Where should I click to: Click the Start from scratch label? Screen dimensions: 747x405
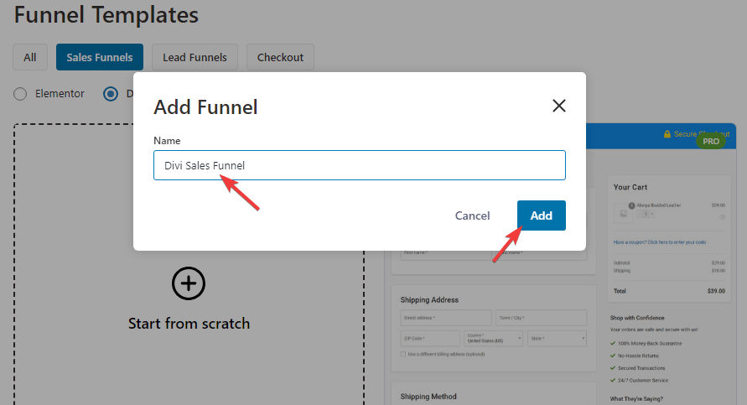[189, 324]
